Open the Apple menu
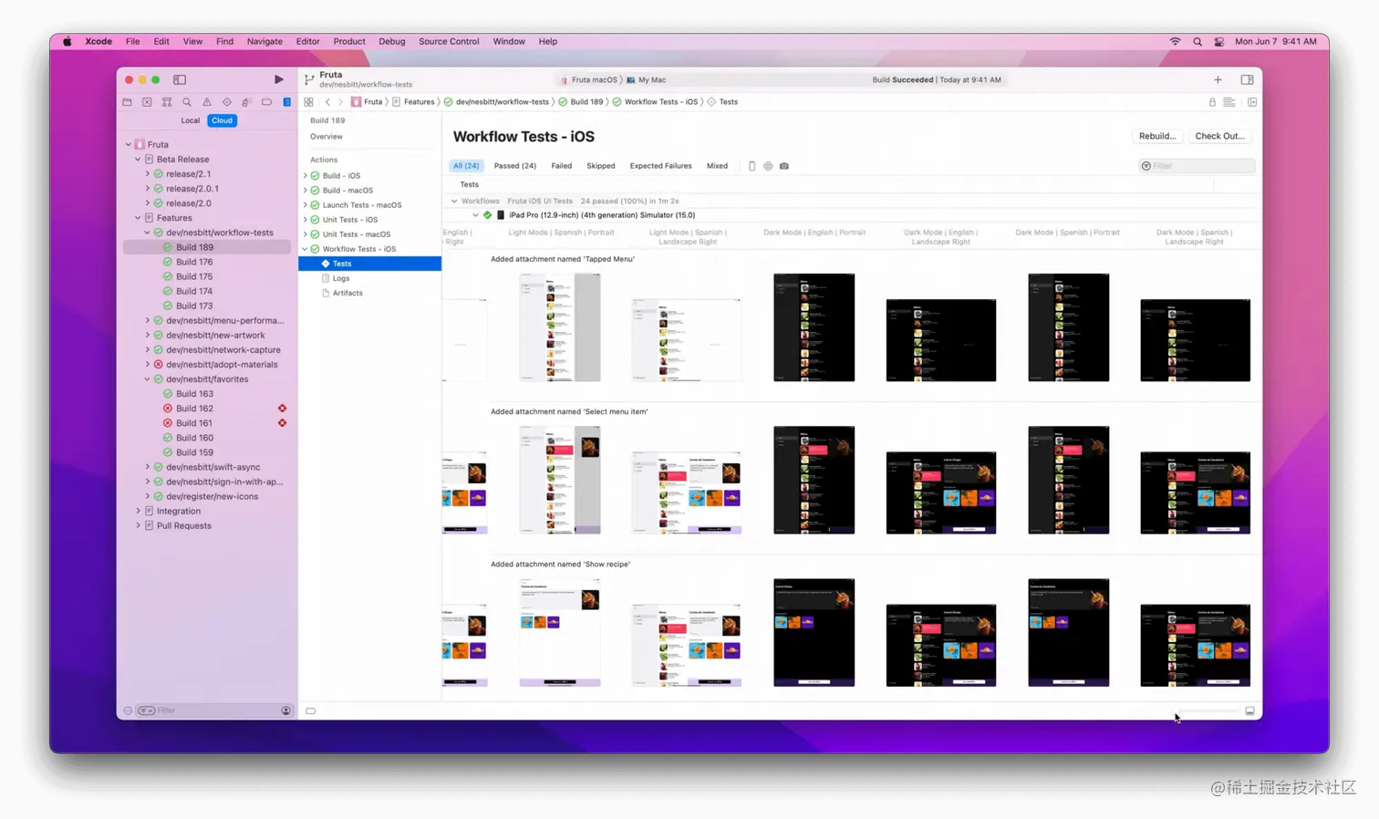 click(67, 41)
